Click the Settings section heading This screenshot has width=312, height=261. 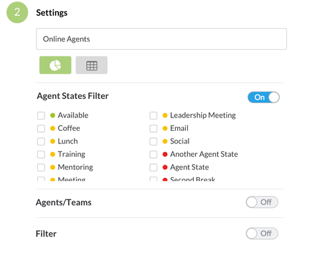(52, 13)
